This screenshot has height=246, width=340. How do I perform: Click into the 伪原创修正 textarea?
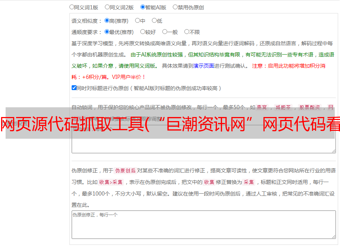click(204, 225)
